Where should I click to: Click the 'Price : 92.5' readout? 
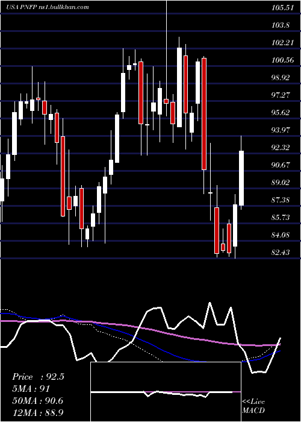click(x=38, y=377)
